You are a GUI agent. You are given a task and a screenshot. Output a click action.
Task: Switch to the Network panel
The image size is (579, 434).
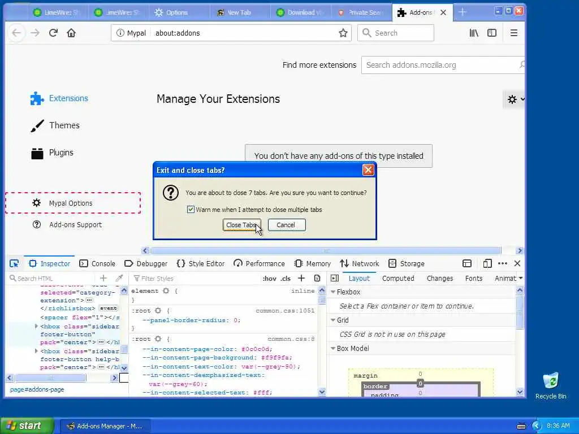[x=359, y=263]
